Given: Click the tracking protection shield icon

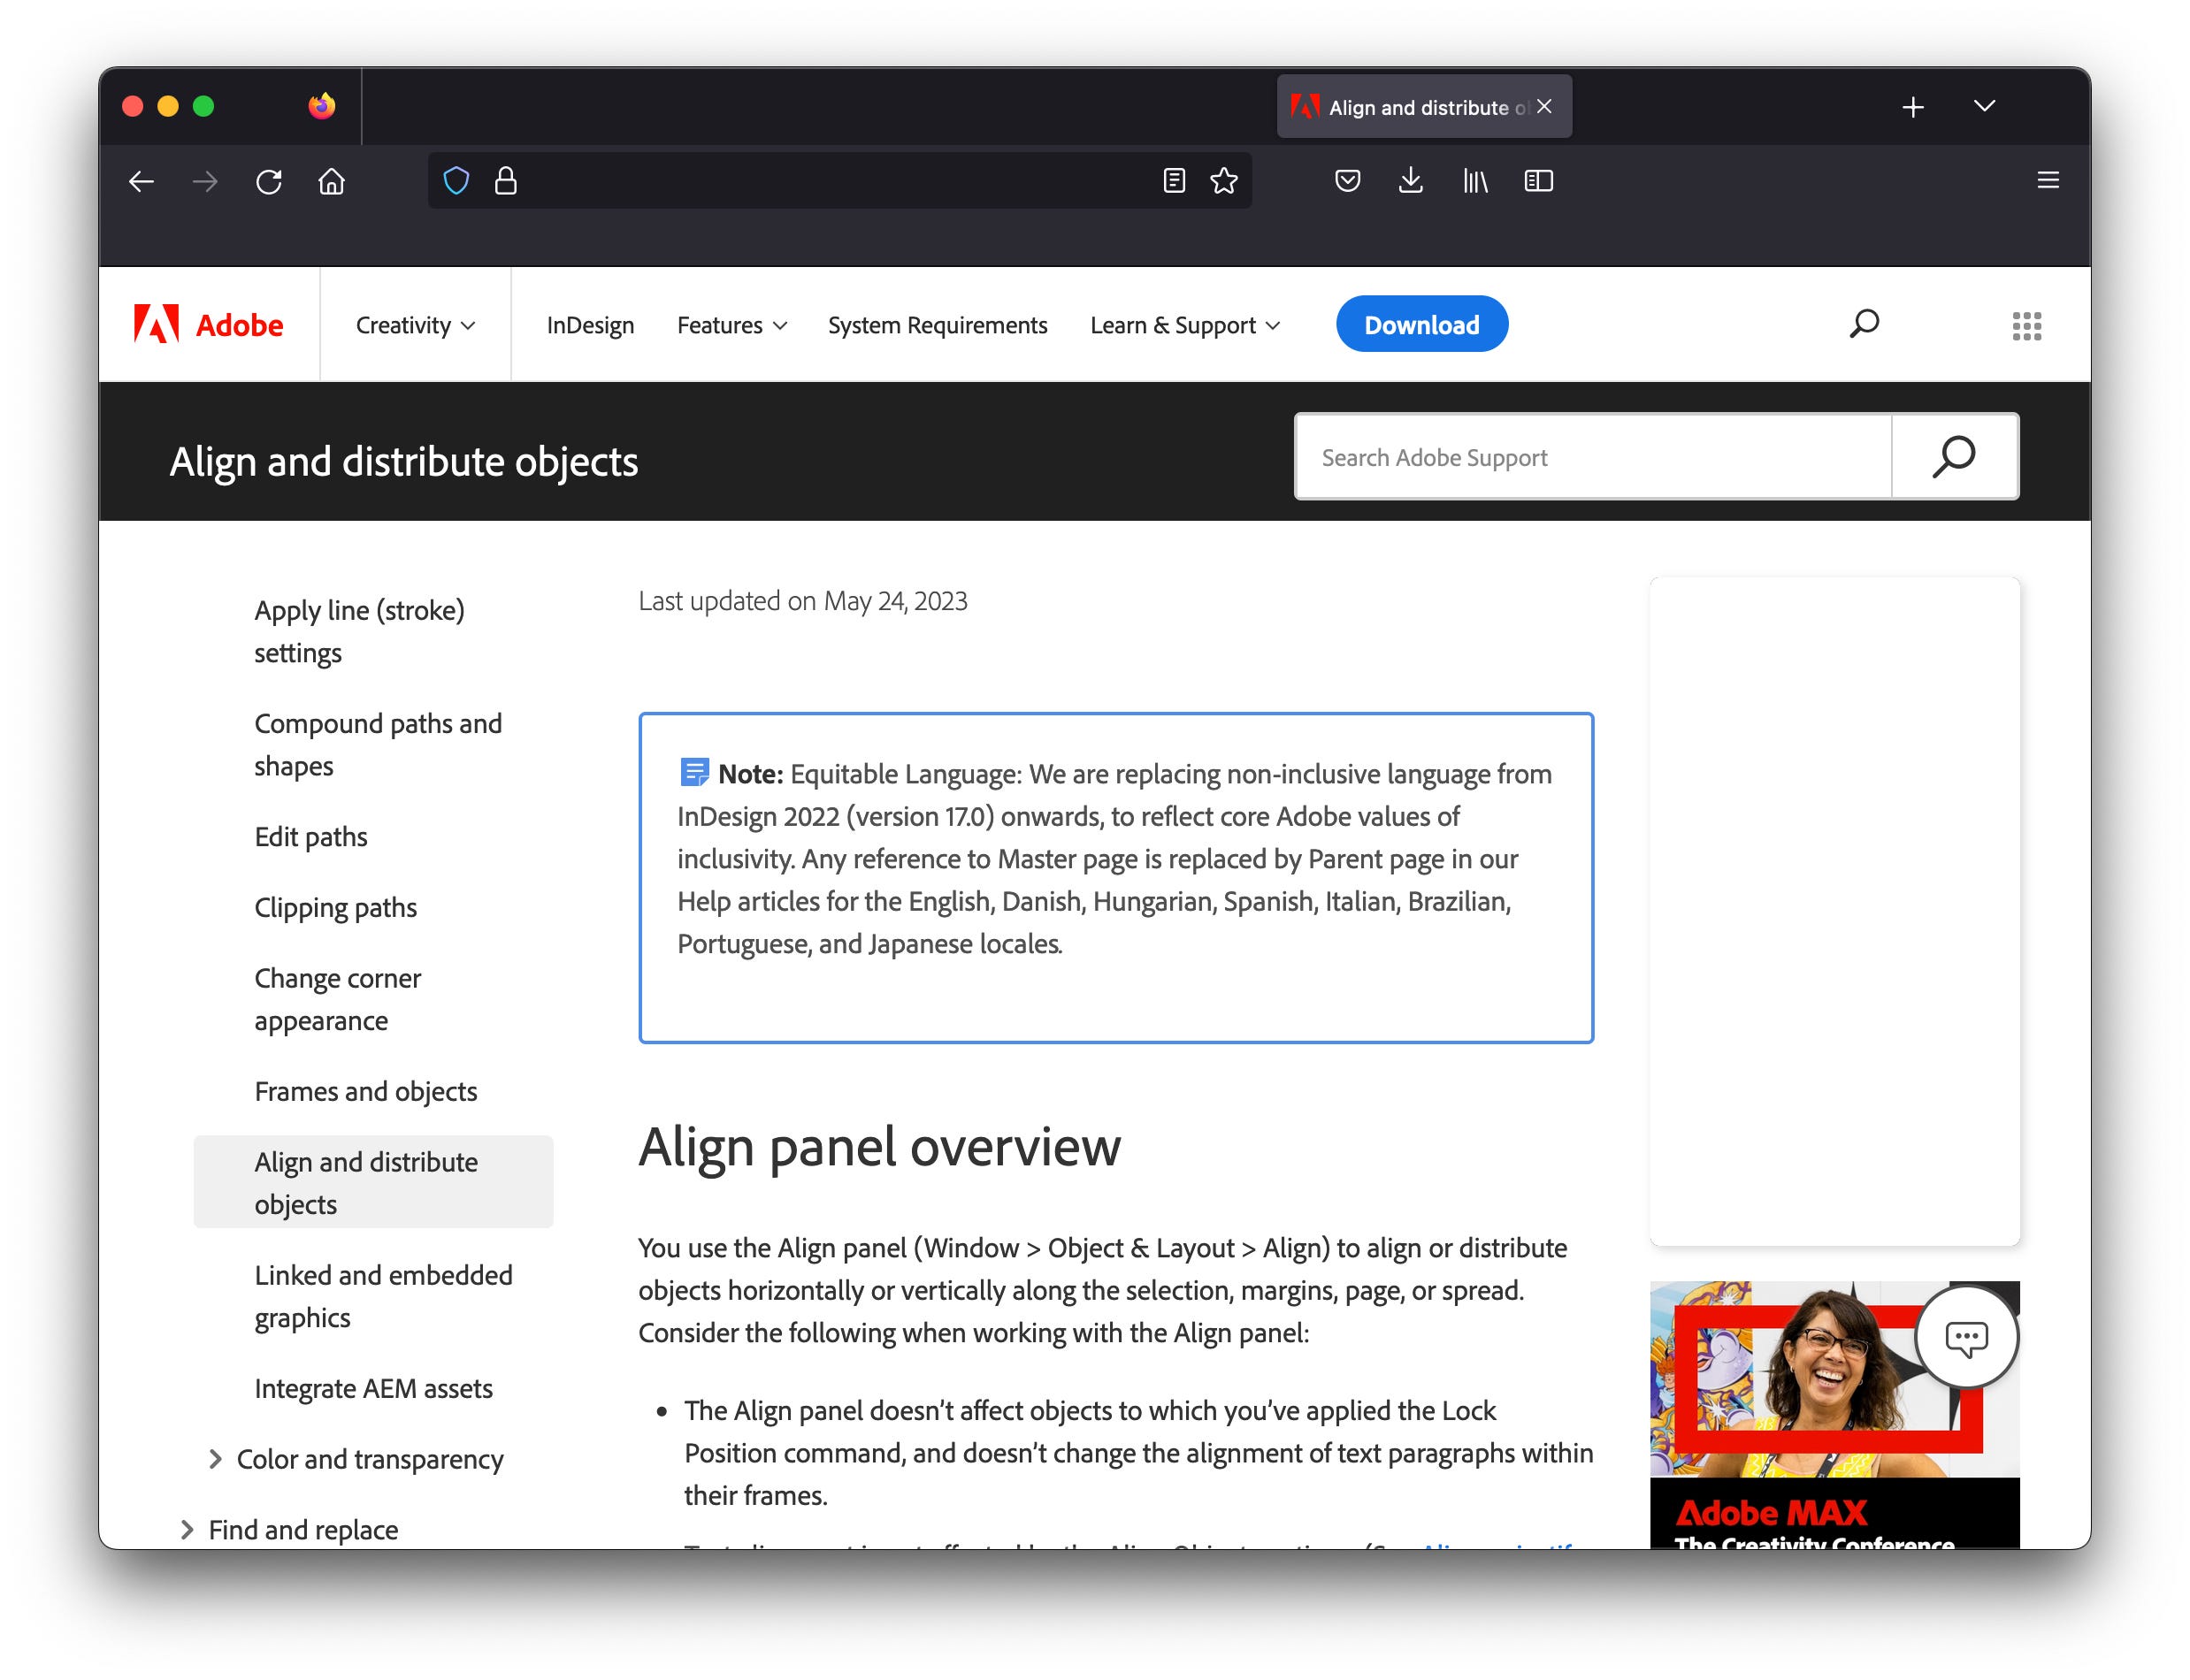Looking at the screenshot, I should pyautogui.click(x=456, y=181).
